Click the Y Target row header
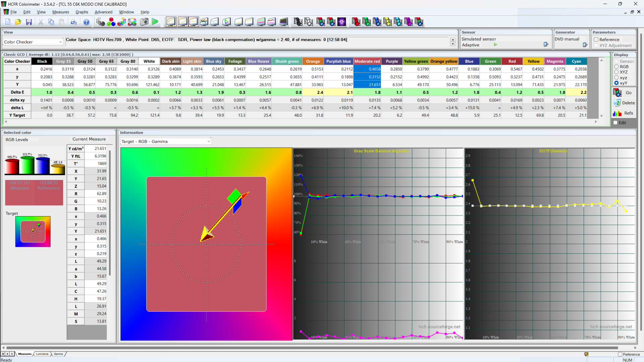The image size is (644, 362). 17,115
